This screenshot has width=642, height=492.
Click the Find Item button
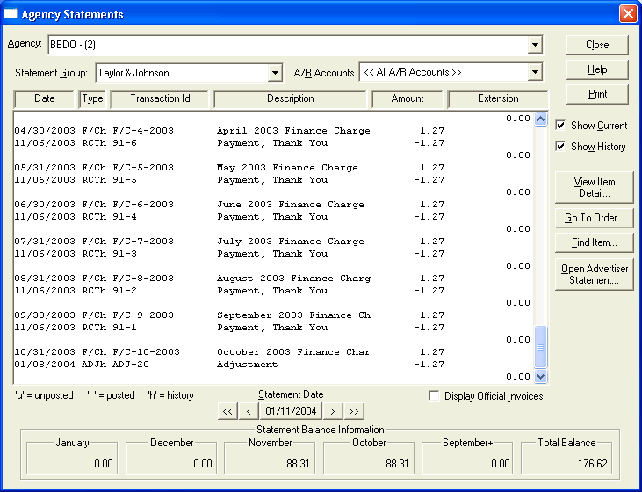(x=594, y=242)
